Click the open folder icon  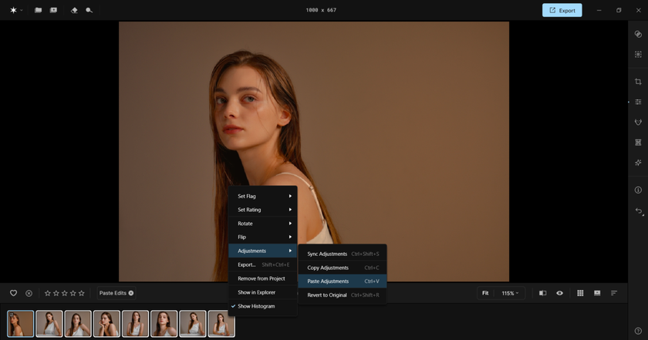pyautogui.click(x=38, y=10)
